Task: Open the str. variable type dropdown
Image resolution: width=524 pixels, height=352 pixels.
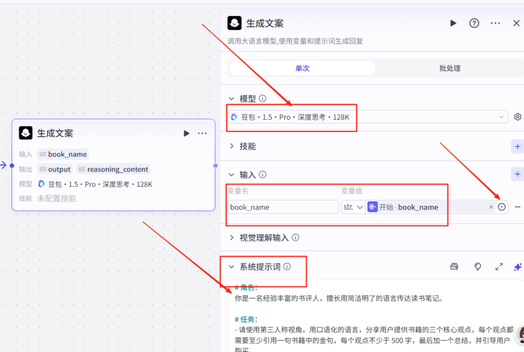Action: coord(353,207)
